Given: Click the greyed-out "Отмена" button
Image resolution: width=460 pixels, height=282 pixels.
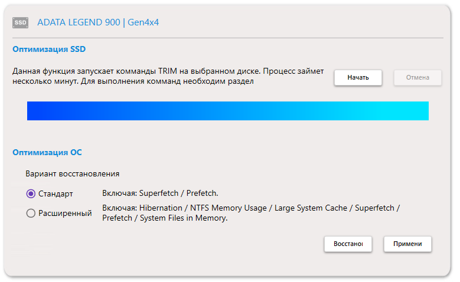Looking at the screenshot, I should click(x=417, y=77).
